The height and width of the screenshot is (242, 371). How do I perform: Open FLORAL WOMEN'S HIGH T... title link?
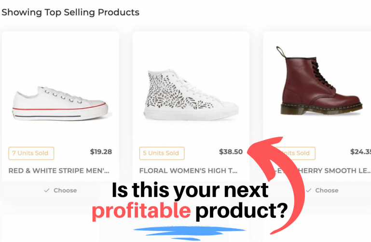188,171
